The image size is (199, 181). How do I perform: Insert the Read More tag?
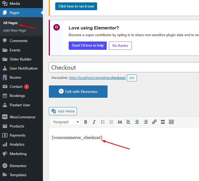point(163,122)
